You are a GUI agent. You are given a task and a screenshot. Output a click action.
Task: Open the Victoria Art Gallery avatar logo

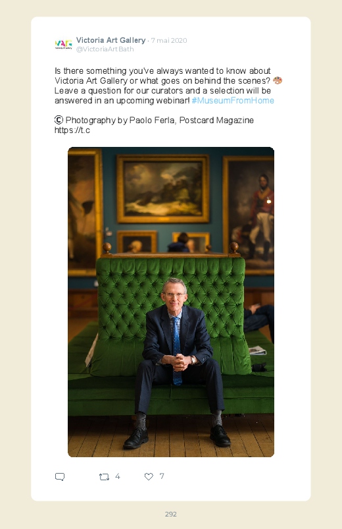pyautogui.click(x=63, y=45)
